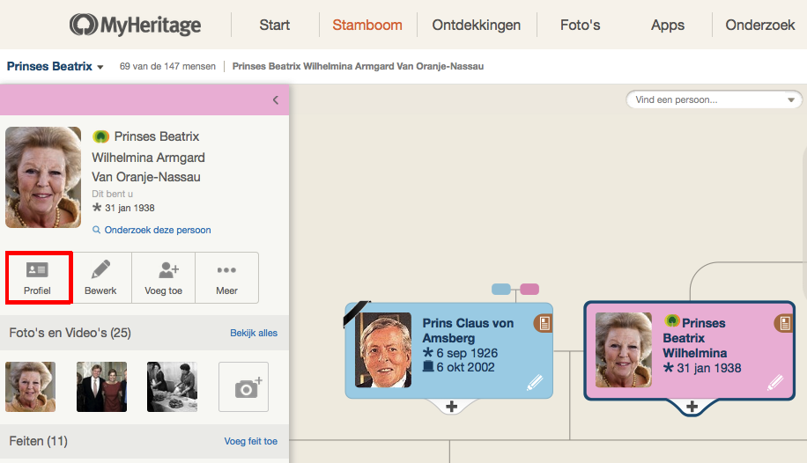Open the Foto's menu tab
This screenshot has height=463, width=807.
click(x=580, y=25)
